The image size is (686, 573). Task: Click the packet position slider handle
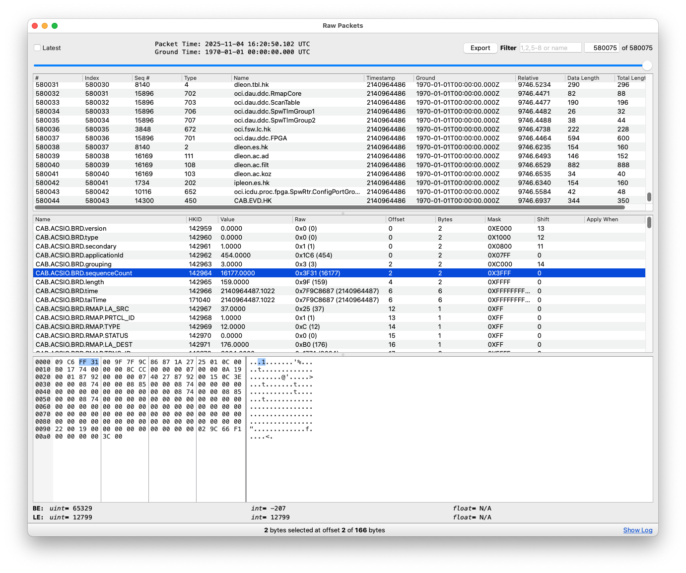coord(647,65)
